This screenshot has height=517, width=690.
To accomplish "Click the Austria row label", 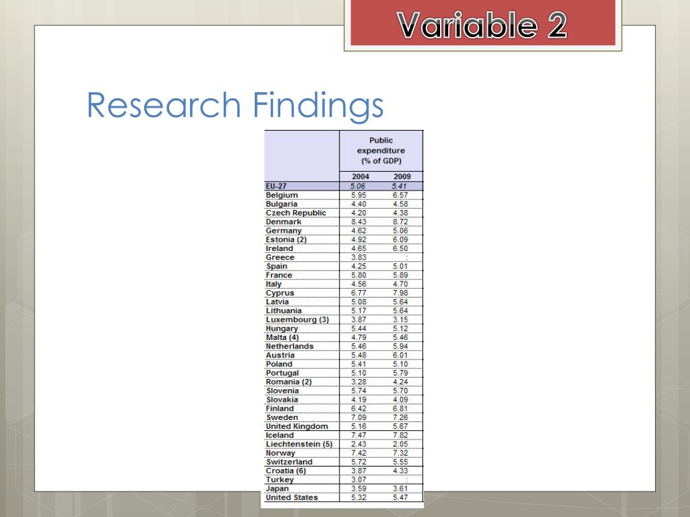I will point(280,355).
